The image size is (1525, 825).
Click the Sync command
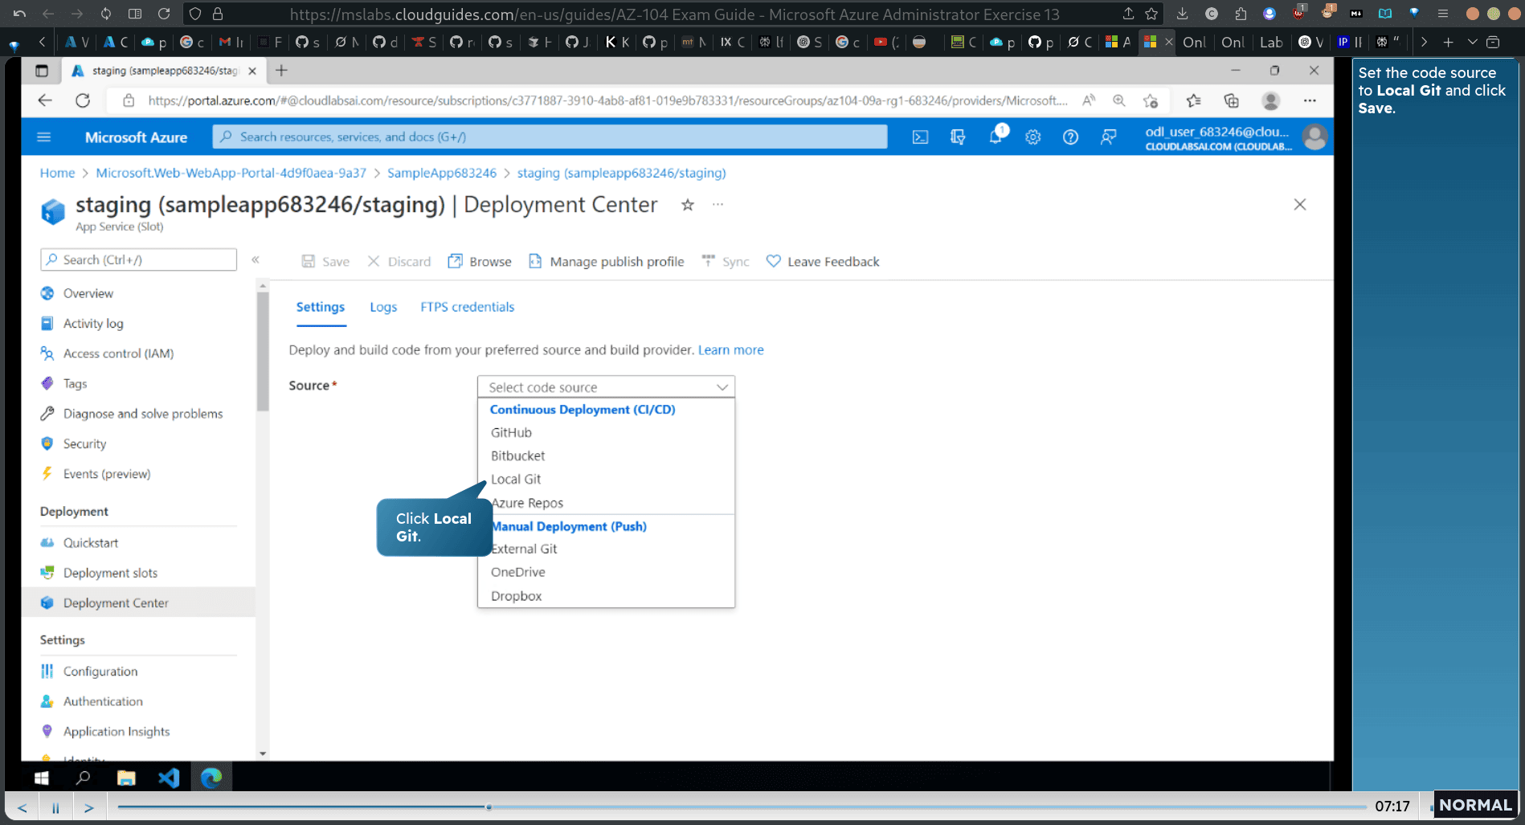(726, 262)
